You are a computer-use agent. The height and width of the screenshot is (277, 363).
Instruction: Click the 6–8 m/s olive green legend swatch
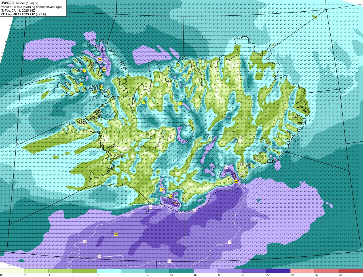click(85, 271)
